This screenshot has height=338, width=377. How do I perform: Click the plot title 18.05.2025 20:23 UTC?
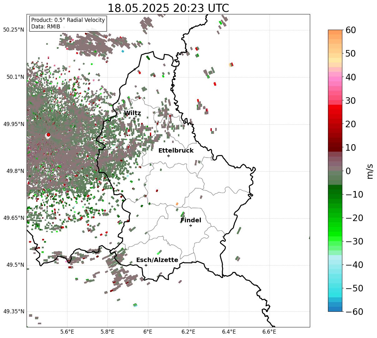[x=168, y=8]
